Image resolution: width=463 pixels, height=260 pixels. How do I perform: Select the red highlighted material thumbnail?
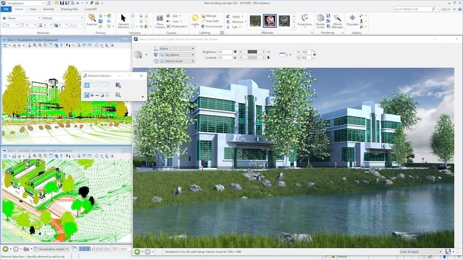coord(270,21)
